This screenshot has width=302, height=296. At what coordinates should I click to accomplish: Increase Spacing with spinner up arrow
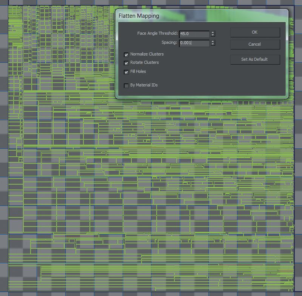pos(213,42)
